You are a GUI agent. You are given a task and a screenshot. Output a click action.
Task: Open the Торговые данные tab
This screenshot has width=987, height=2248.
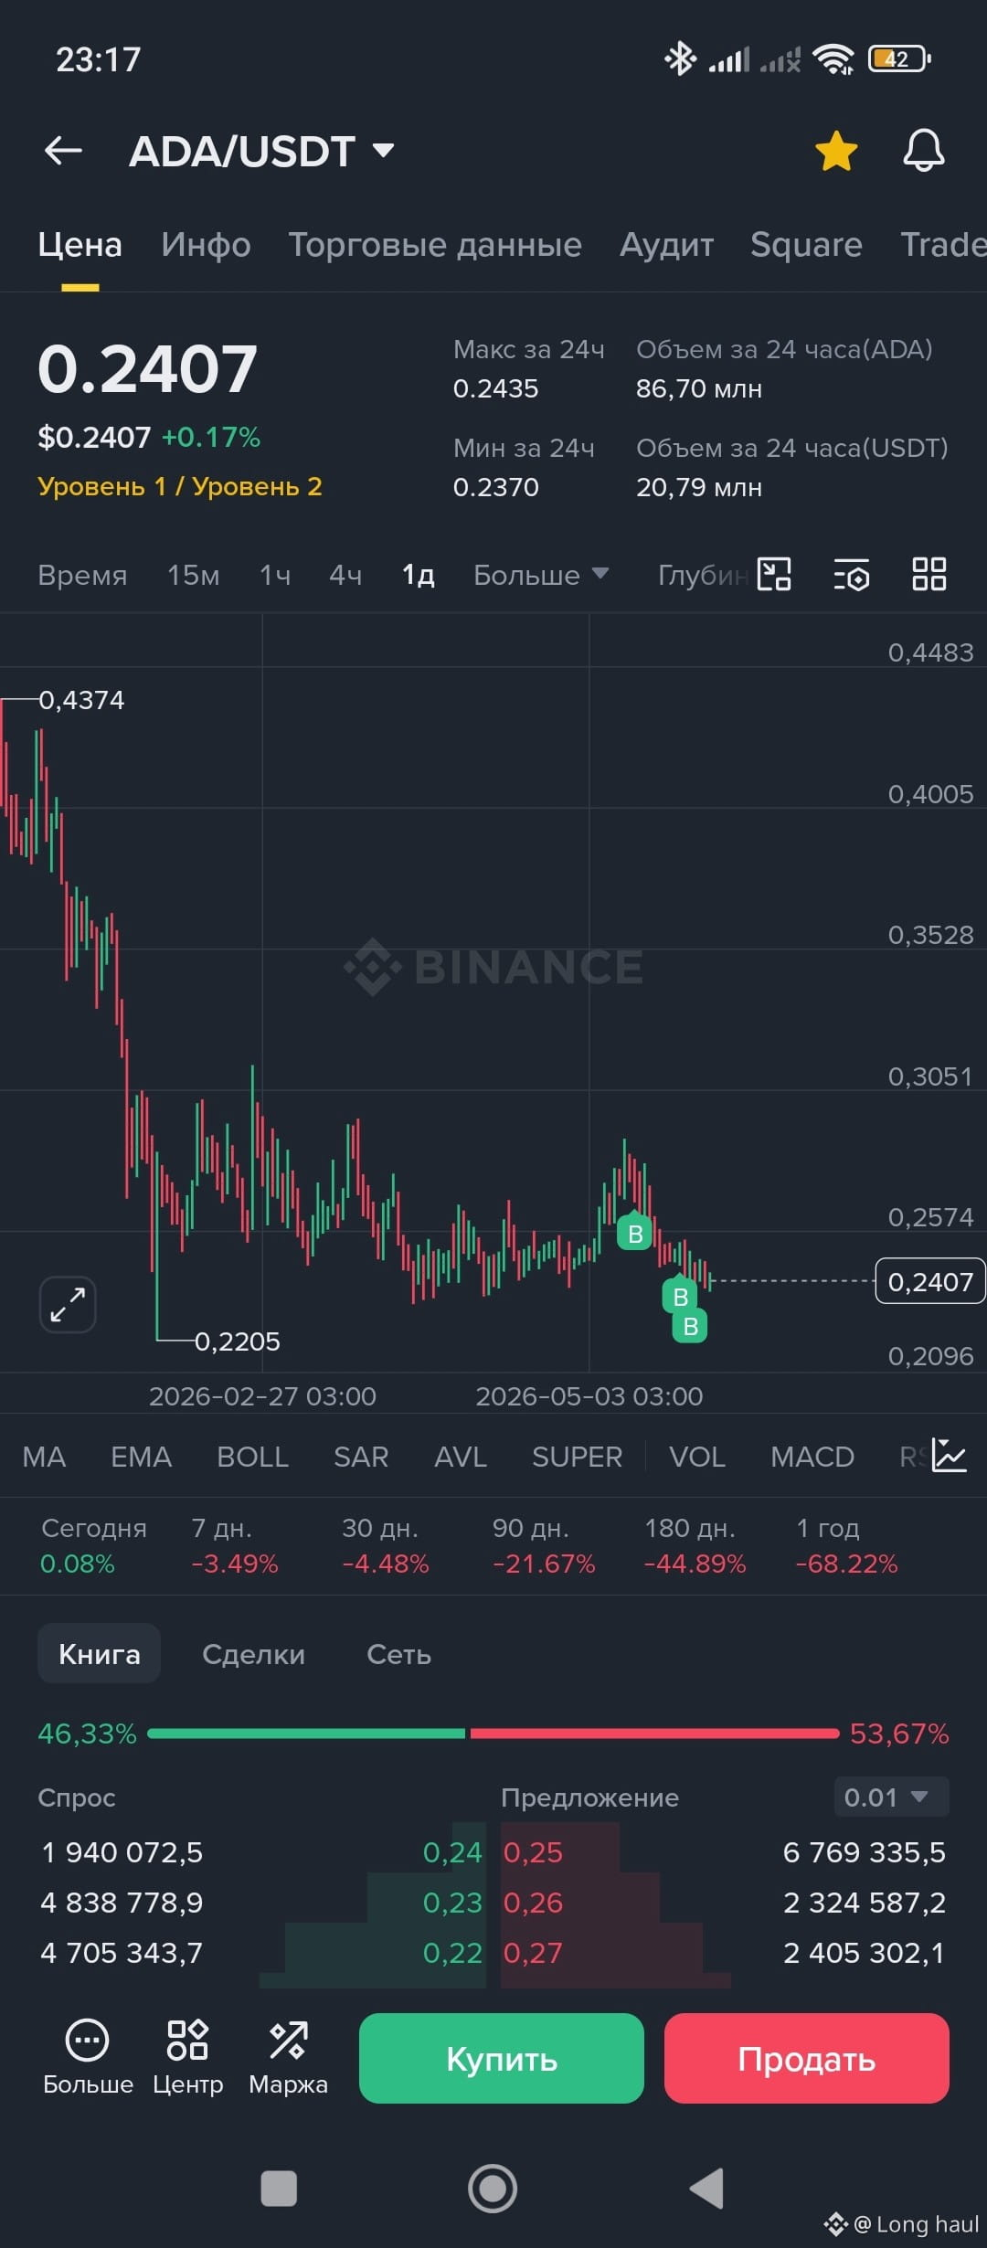tap(435, 245)
